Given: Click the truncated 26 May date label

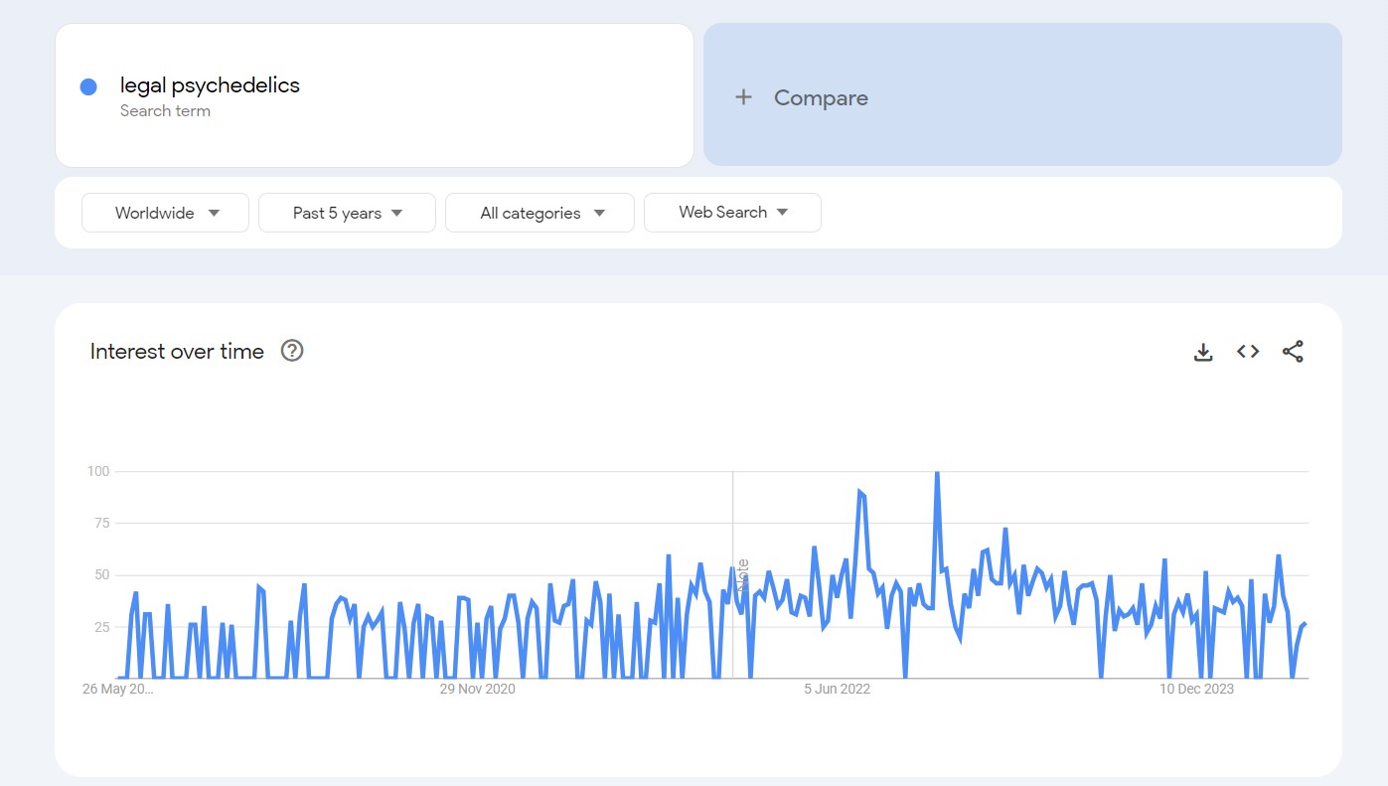Looking at the screenshot, I should pos(118,689).
